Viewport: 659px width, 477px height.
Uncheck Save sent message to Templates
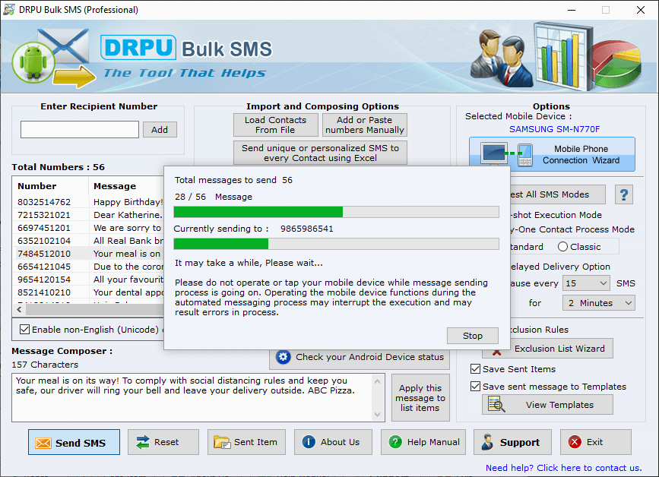click(x=475, y=387)
